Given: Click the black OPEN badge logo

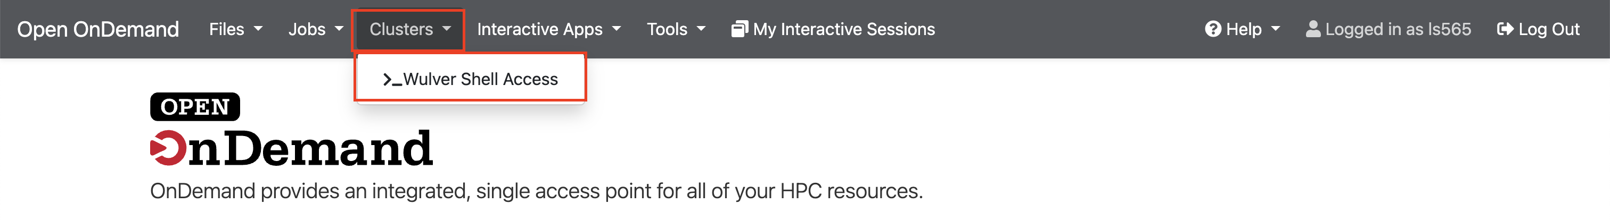Looking at the screenshot, I should pos(195,107).
